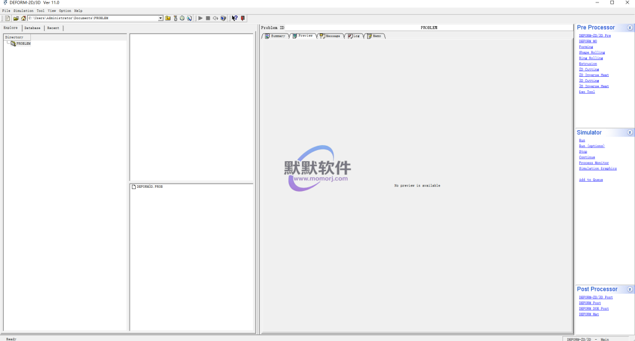This screenshot has width=635, height=341.
Task: Click the Add to Queue link
Action: 590,180
